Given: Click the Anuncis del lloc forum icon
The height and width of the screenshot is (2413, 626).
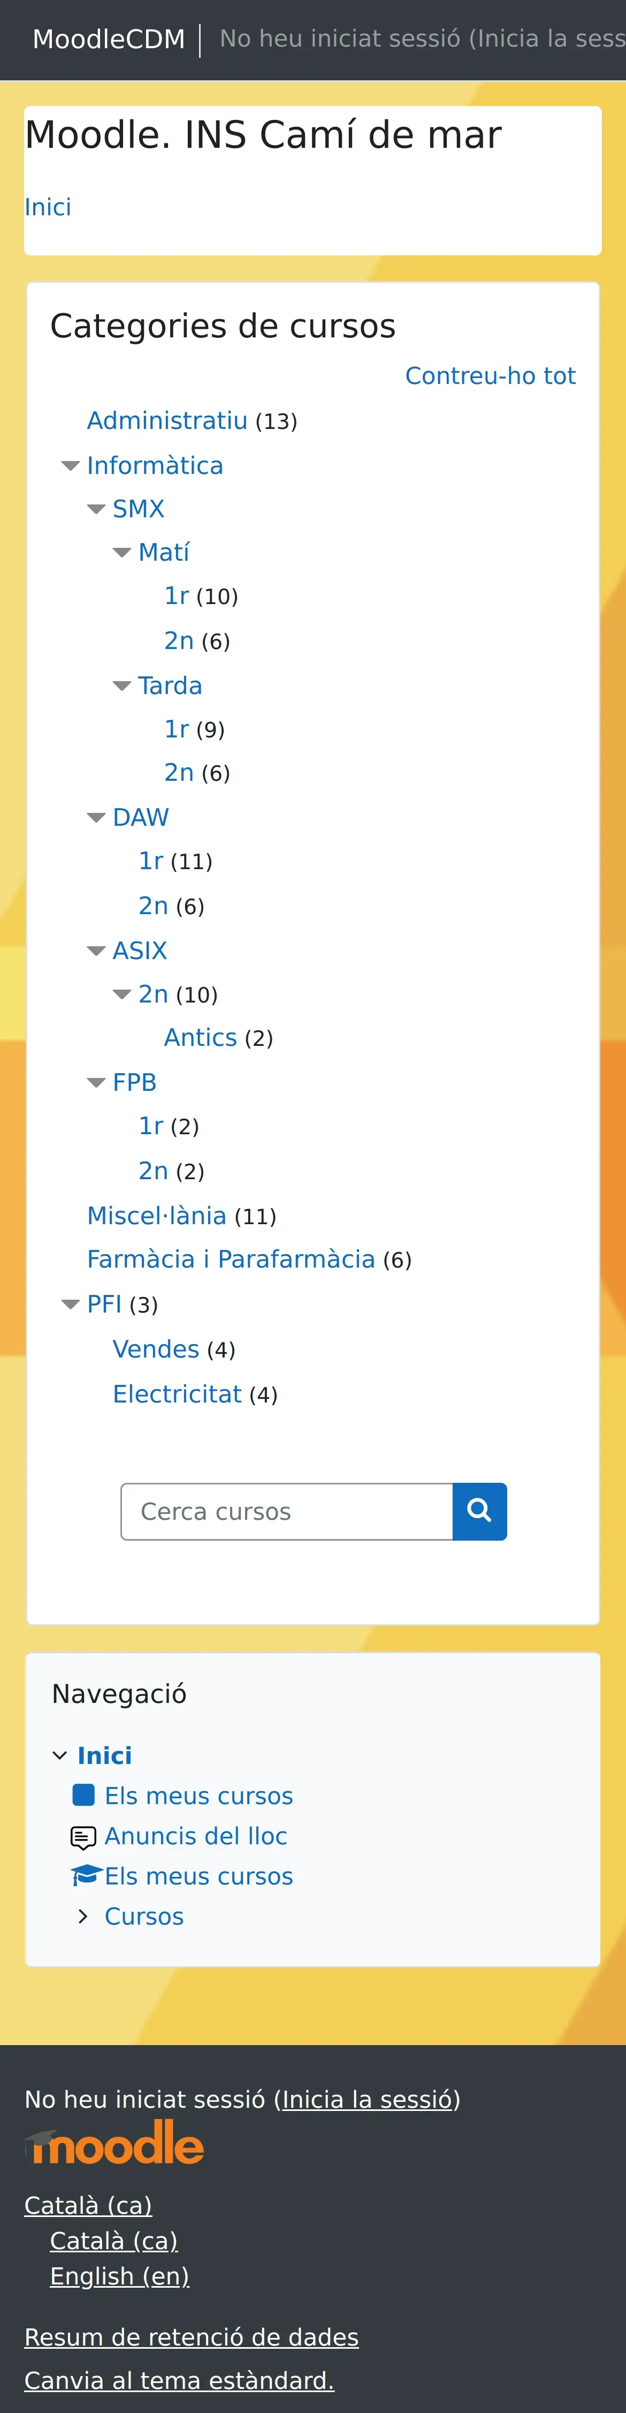Looking at the screenshot, I should [x=83, y=1837].
